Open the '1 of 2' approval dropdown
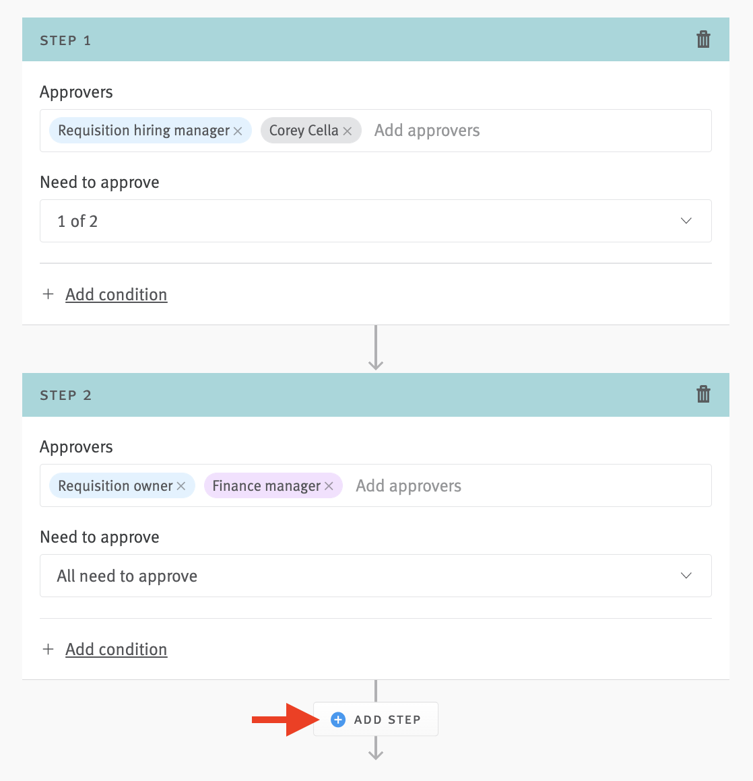 coord(376,221)
